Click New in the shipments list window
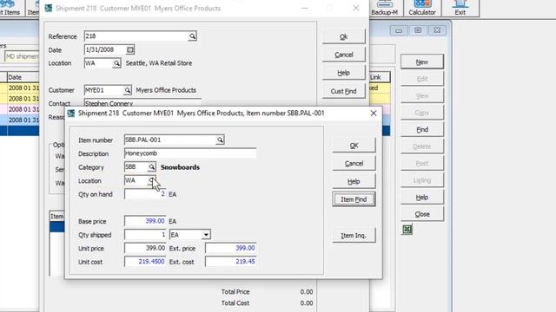This screenshot has width=556, height=312. [x=422, y=62]
